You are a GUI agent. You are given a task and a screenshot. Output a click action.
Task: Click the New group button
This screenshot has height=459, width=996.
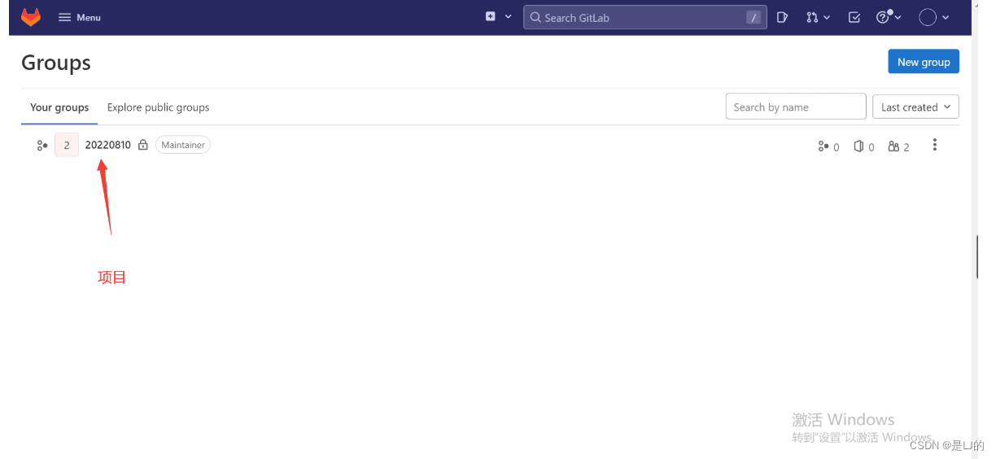[x=924, y=62]
